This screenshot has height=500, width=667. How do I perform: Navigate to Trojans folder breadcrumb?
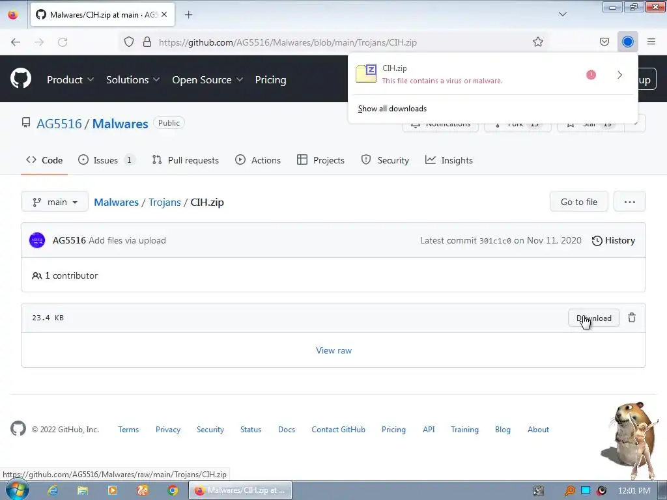(165, 202)
